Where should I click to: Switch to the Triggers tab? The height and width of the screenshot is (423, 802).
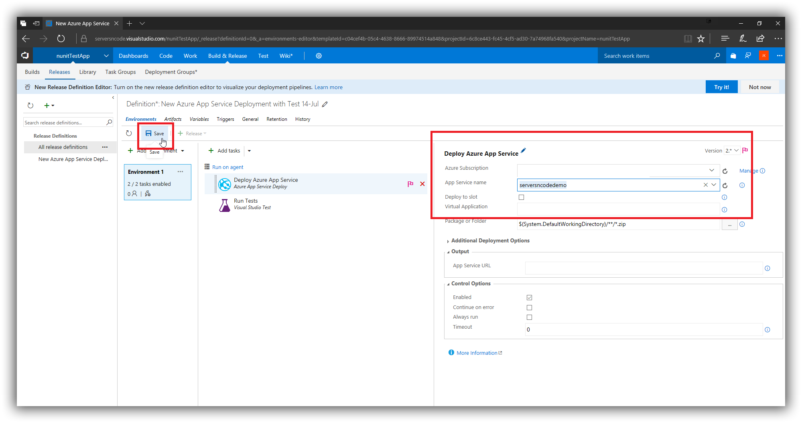(225, 119)
